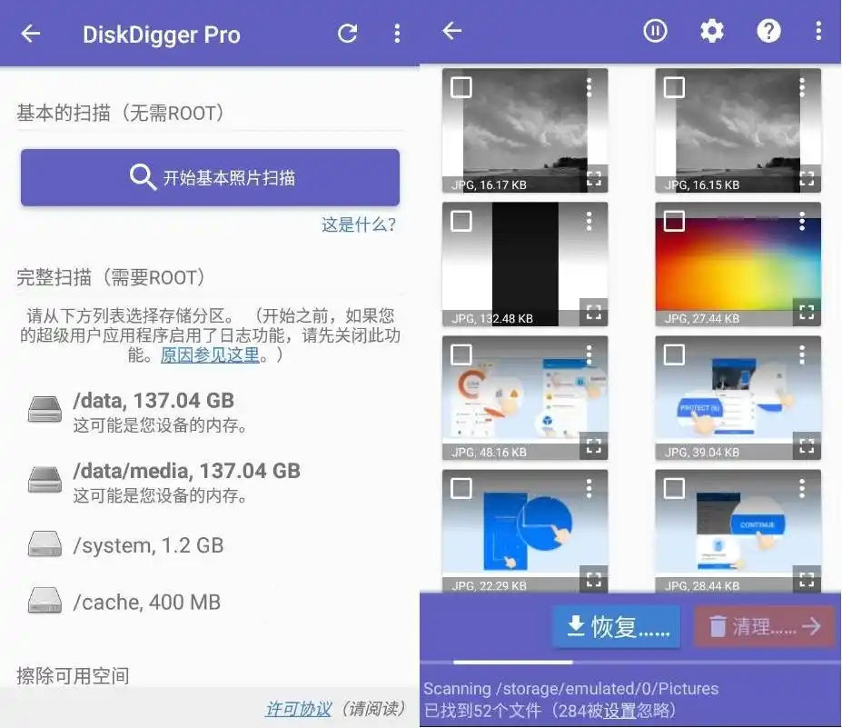842x728 pixels.
Task: Go back from the scan results screen
Action: pyautogui.click(x=451, y=31)
